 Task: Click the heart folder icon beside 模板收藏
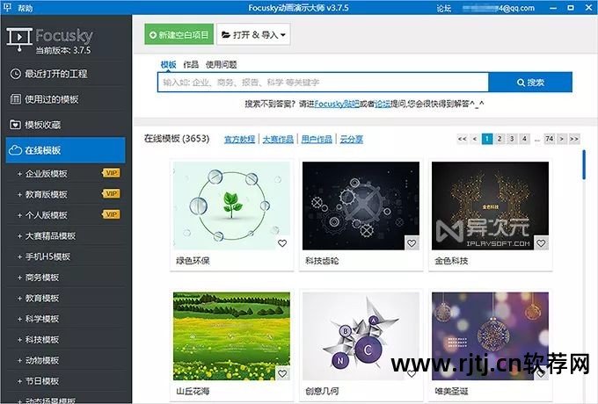click(15, 125)
